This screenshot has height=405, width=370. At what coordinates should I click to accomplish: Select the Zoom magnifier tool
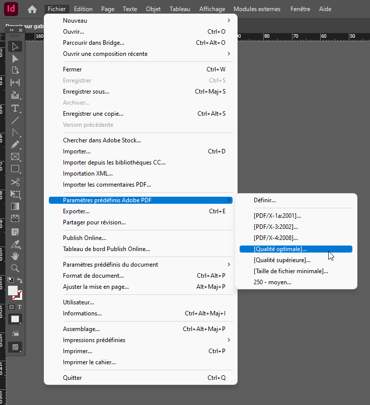(x=15, y=268)
